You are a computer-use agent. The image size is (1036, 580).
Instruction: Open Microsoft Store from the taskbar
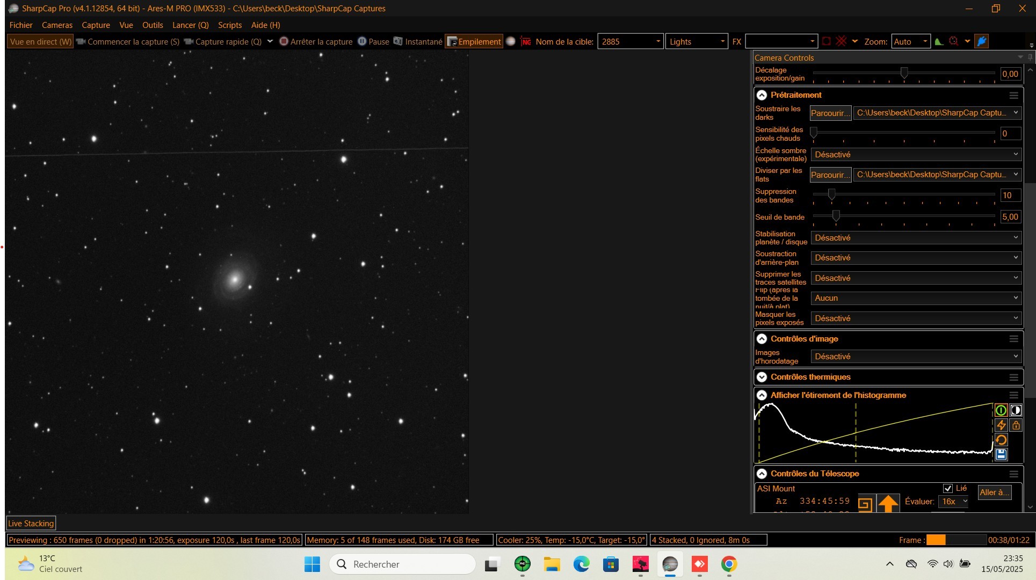(611, 564)
